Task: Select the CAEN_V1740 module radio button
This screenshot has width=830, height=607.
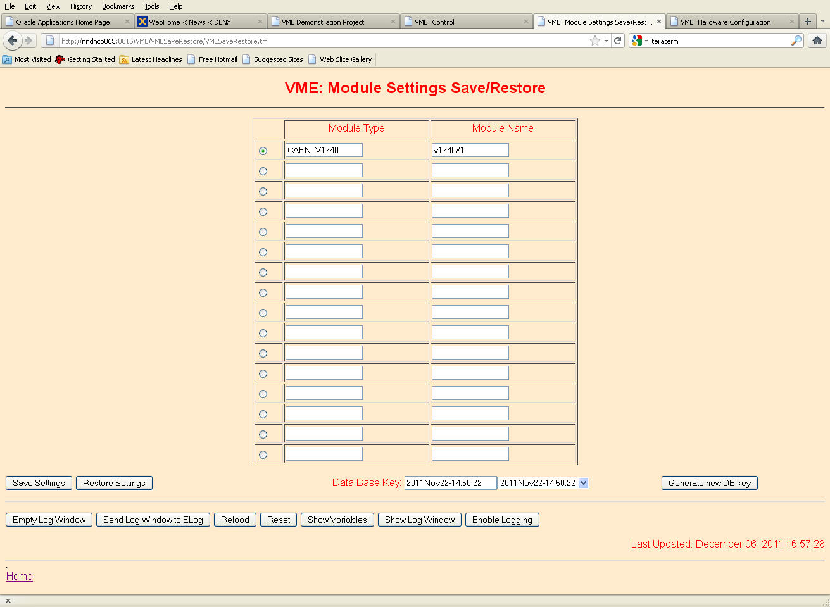Action: (263, 151)
